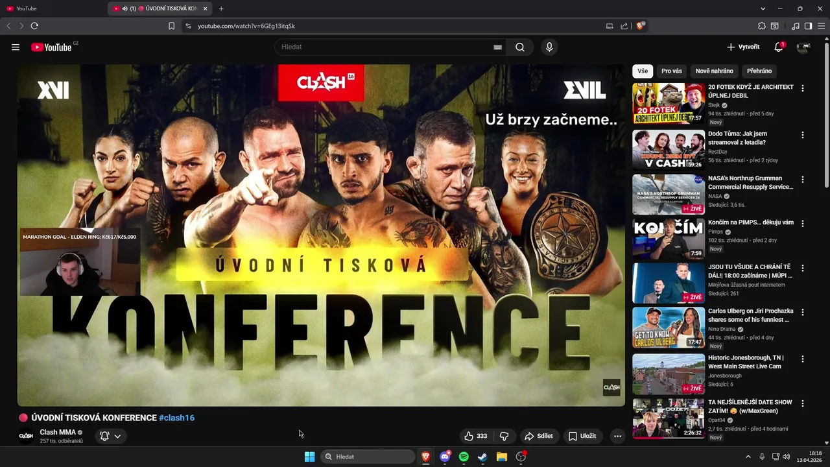This screenshot has height=467, width=830.
Task: Open the KONČÍM Pimps thumbnail
Action: click(669, 239)
